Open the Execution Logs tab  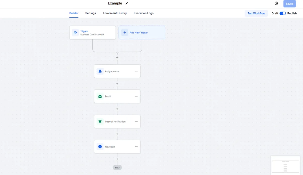click(x=144, y=13)
